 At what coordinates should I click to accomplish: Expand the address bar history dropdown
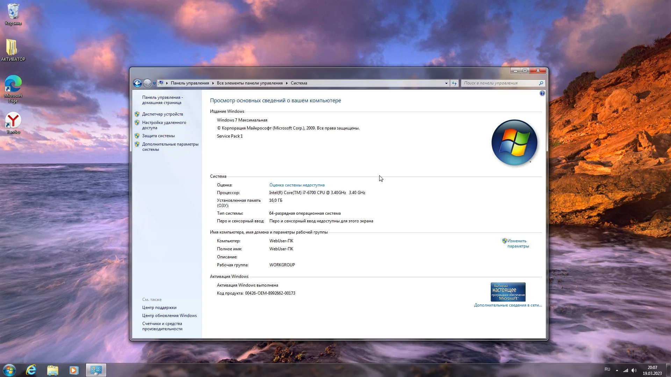[446, 83]
